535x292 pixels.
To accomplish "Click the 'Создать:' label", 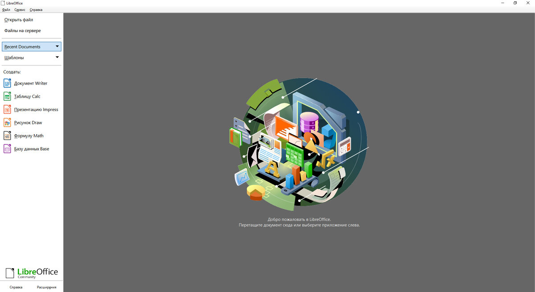I will 12,72.
